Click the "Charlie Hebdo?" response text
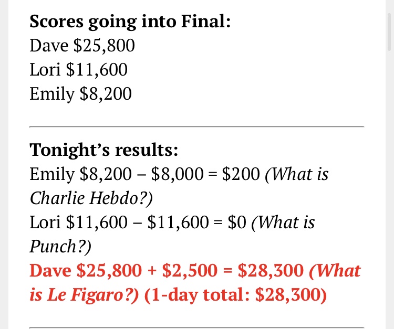394x329 pixels. click(91, 198)
